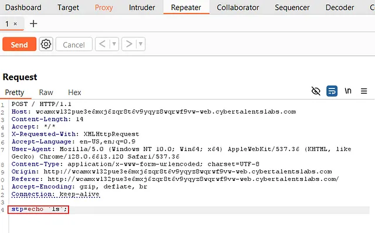Image resolution: width=375 pixels, height=233 pixels.
Task: Switch request view to Raw
Action: click(46, 92)
